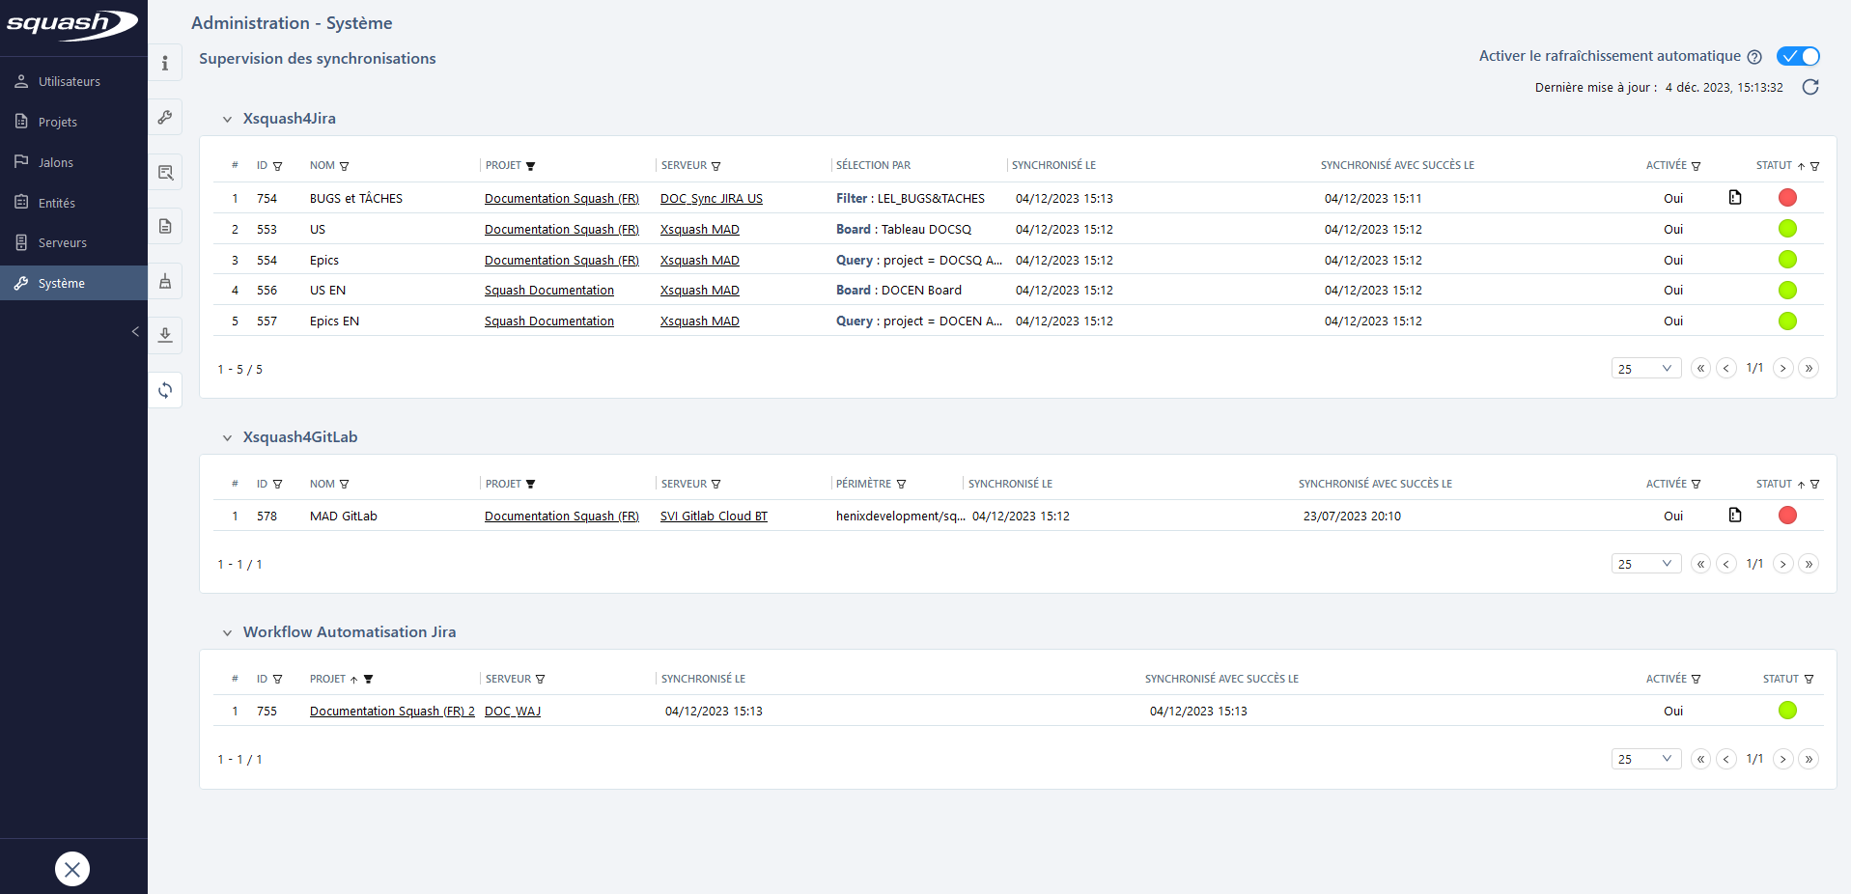Image resolution: width=1851 pixels, height=894 pixels.
Task: Open Serveurs in the sidebar
Action: pyautogui.click(x=73, y=242)
